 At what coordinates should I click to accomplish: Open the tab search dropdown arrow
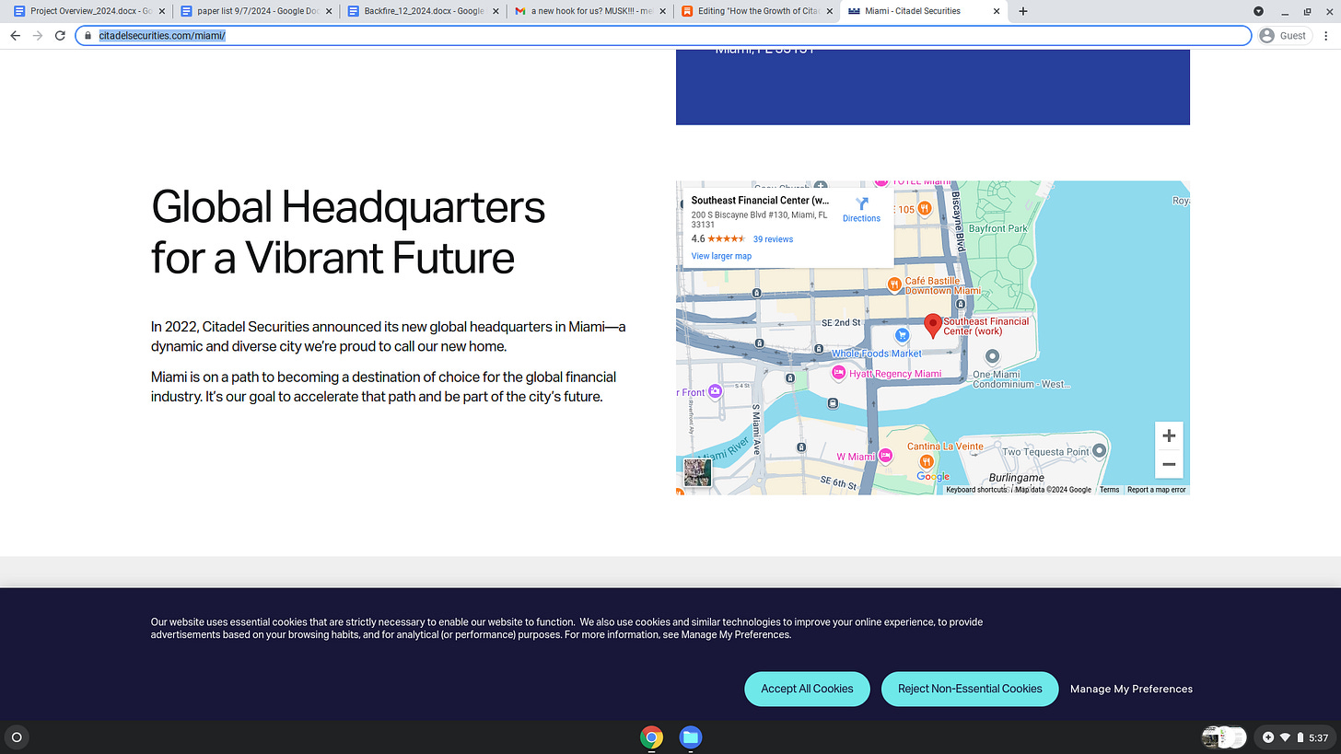[x=1258, y=11]
